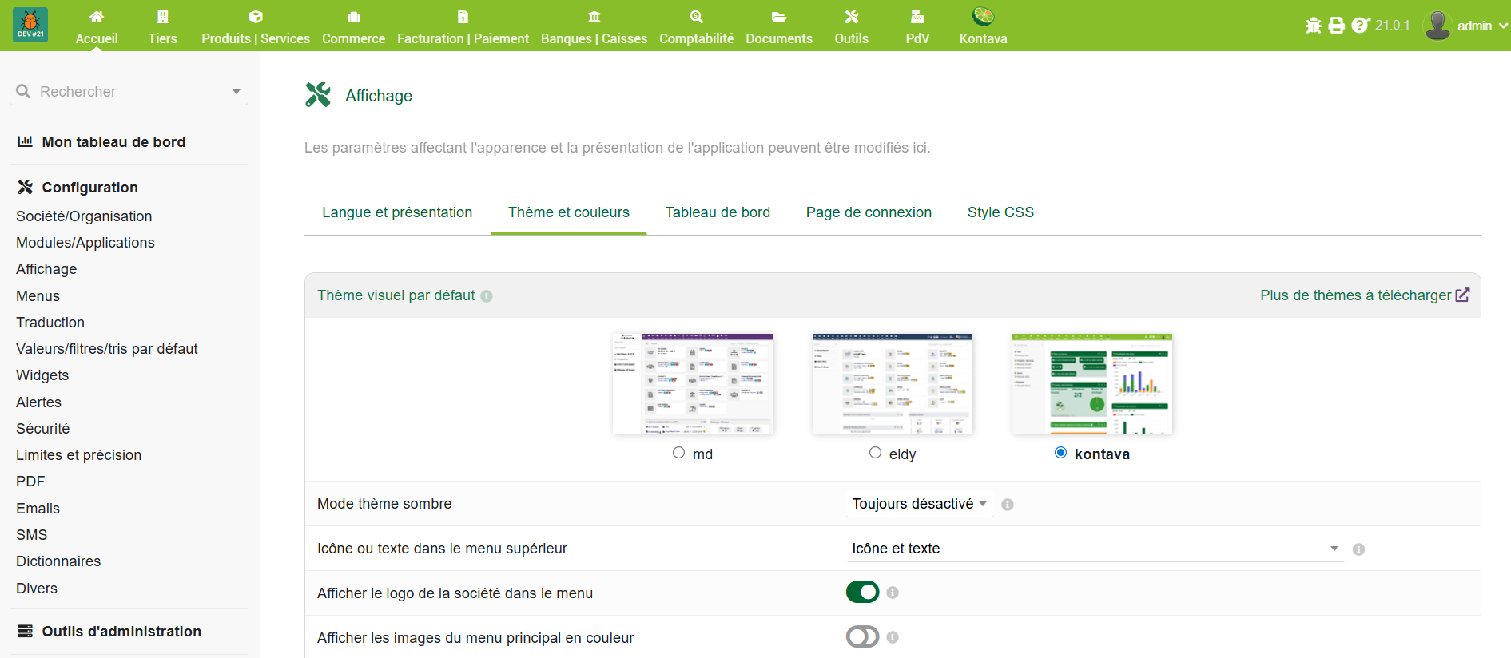Select the eldy theme radio button
The width and height of the screenshot is (1511, 658).
876,453
